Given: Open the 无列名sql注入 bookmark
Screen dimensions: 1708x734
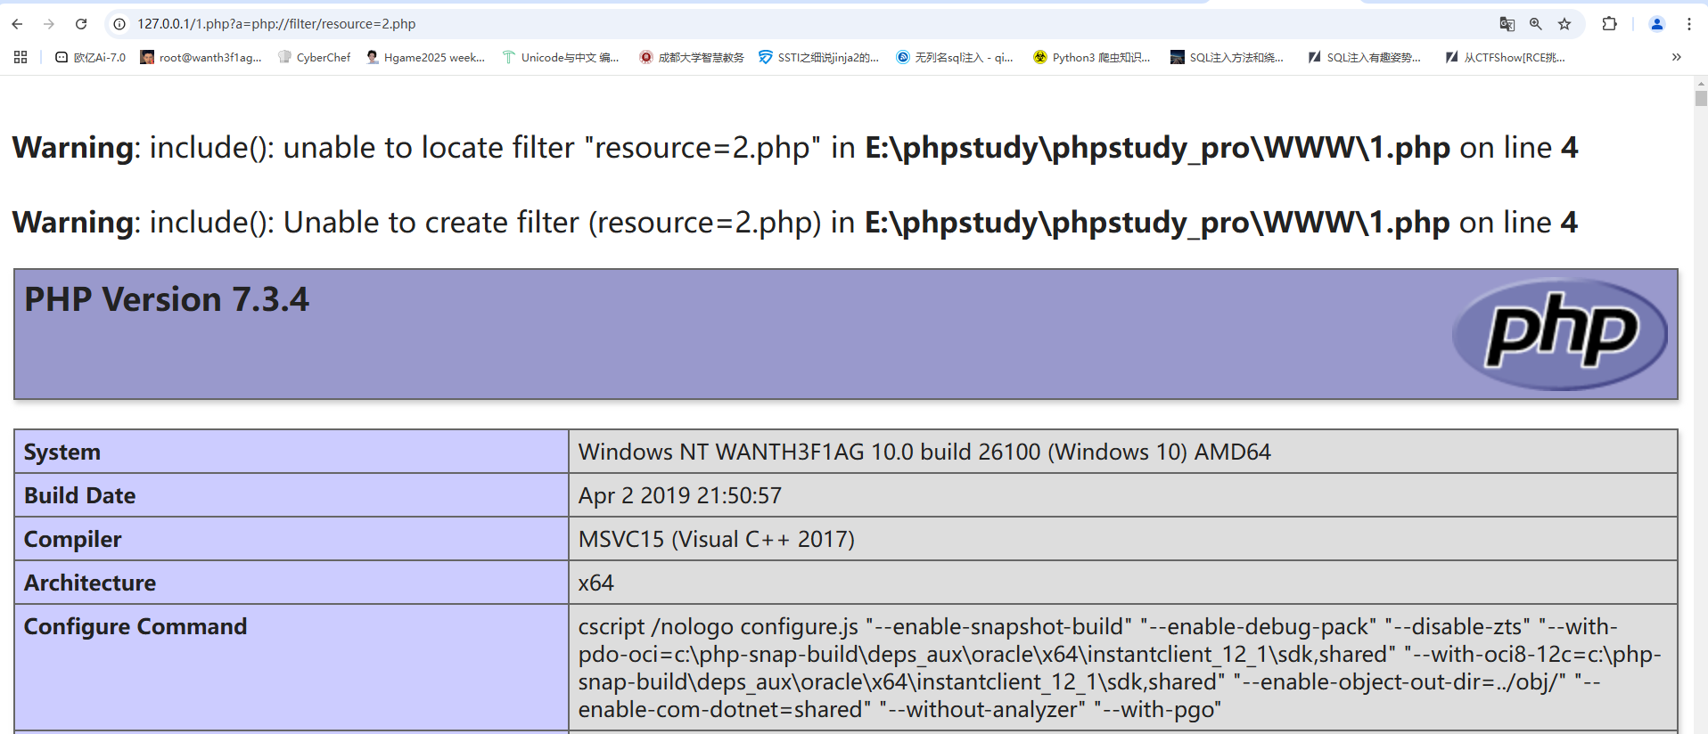Looking at the screenshot, I should tap(955, 57).
